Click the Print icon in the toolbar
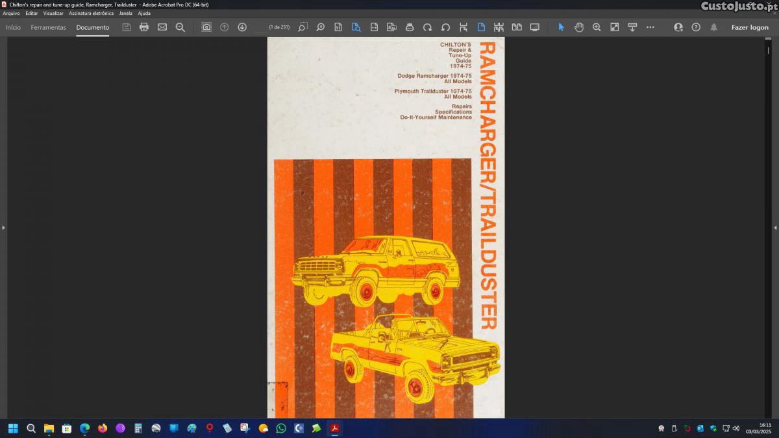This screenshot has height=438, width=779. [144, 27]
